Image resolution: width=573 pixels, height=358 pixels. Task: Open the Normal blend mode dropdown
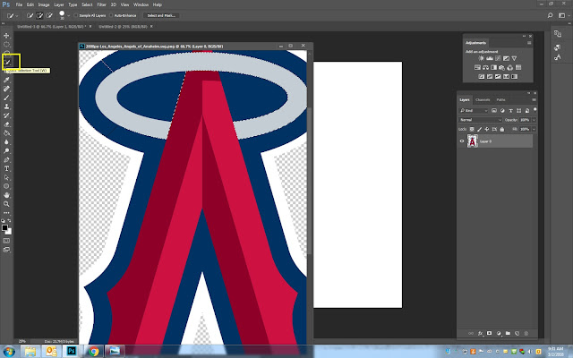pyautogui.click(x=480, y=120)
